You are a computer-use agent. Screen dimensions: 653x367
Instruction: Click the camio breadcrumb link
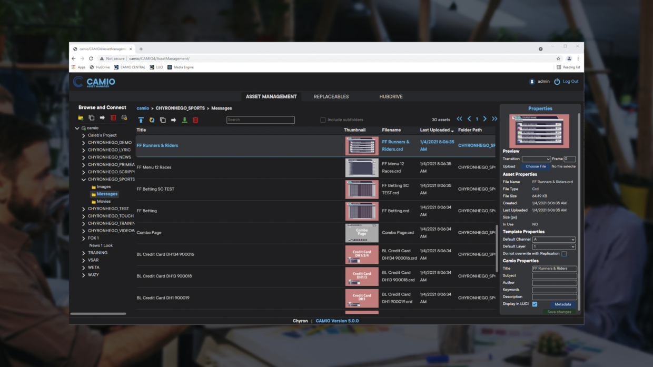[142, 108]
